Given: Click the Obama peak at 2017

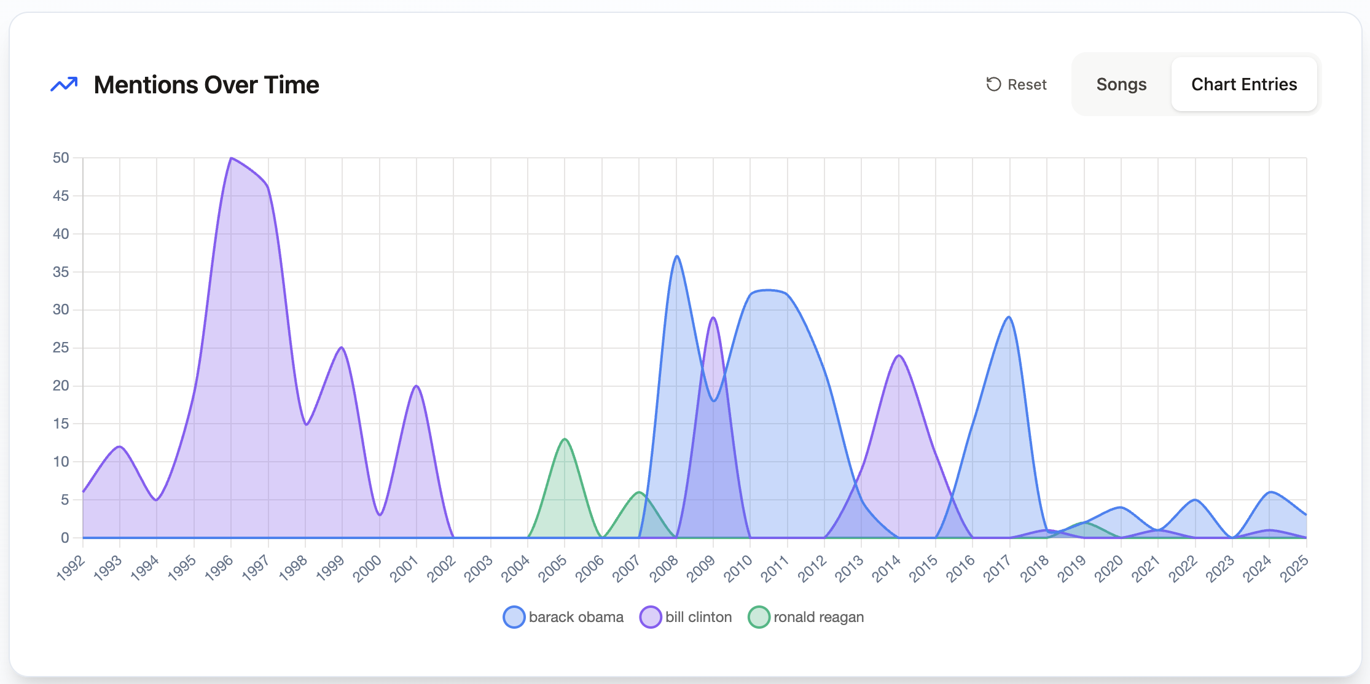Looking at the screenshot, I should click(x=1009, y=317).
